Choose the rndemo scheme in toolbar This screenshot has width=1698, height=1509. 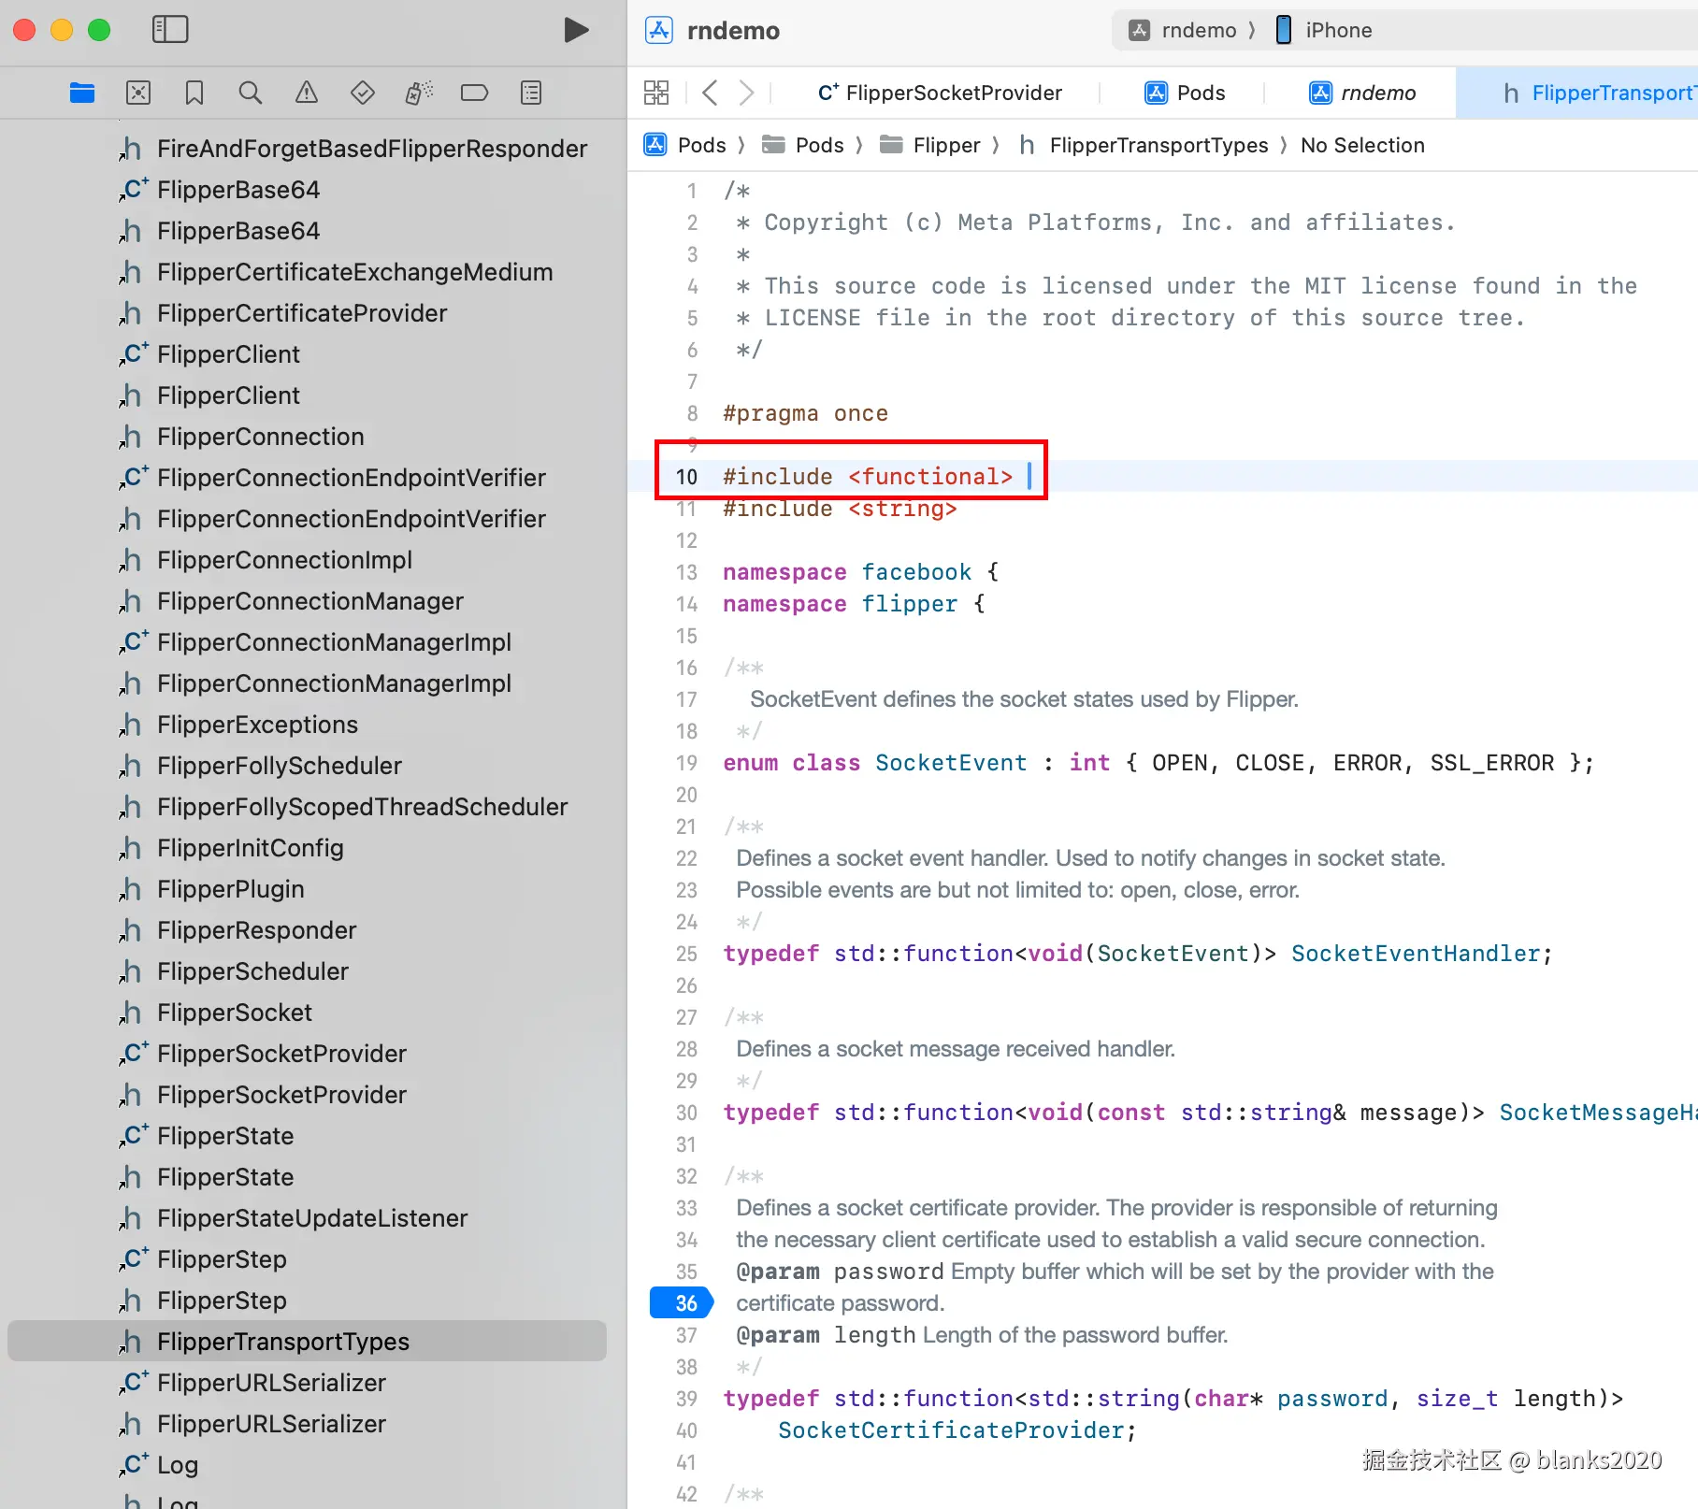tap(1182, 30)
